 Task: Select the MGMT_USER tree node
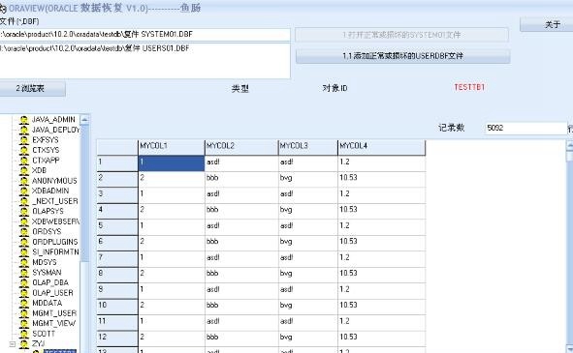tap(54, 313)
